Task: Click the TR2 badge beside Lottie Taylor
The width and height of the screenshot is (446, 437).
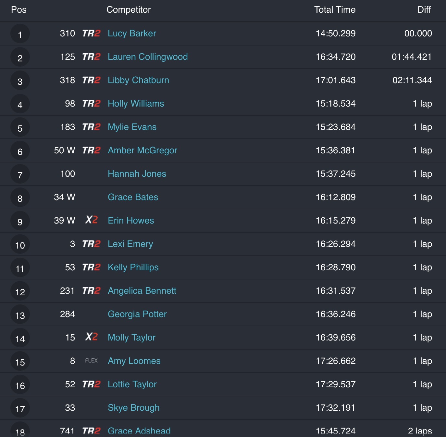Action: point(91,384)
